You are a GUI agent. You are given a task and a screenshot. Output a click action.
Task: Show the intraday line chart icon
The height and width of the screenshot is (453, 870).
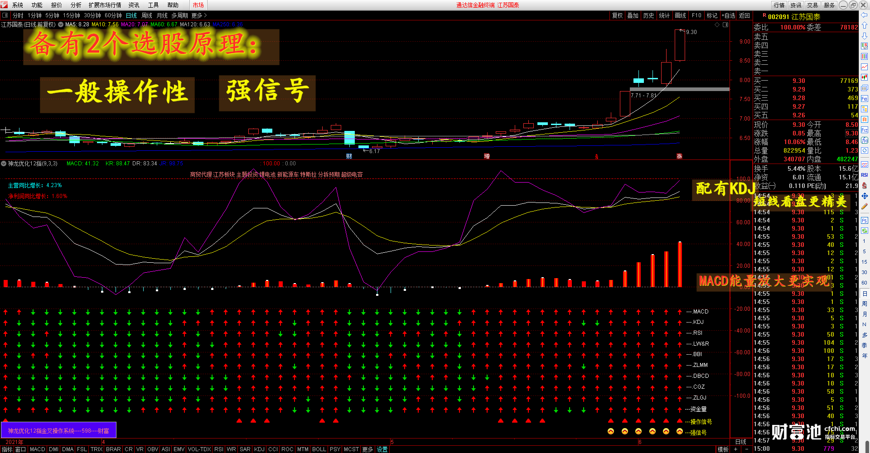coord(864,67)
